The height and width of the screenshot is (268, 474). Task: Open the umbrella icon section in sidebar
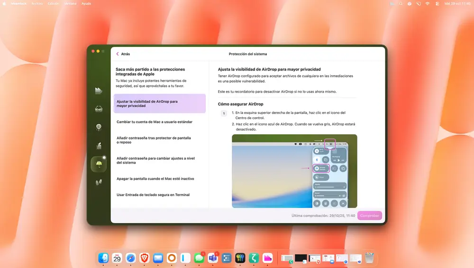(x=99, y=164)
